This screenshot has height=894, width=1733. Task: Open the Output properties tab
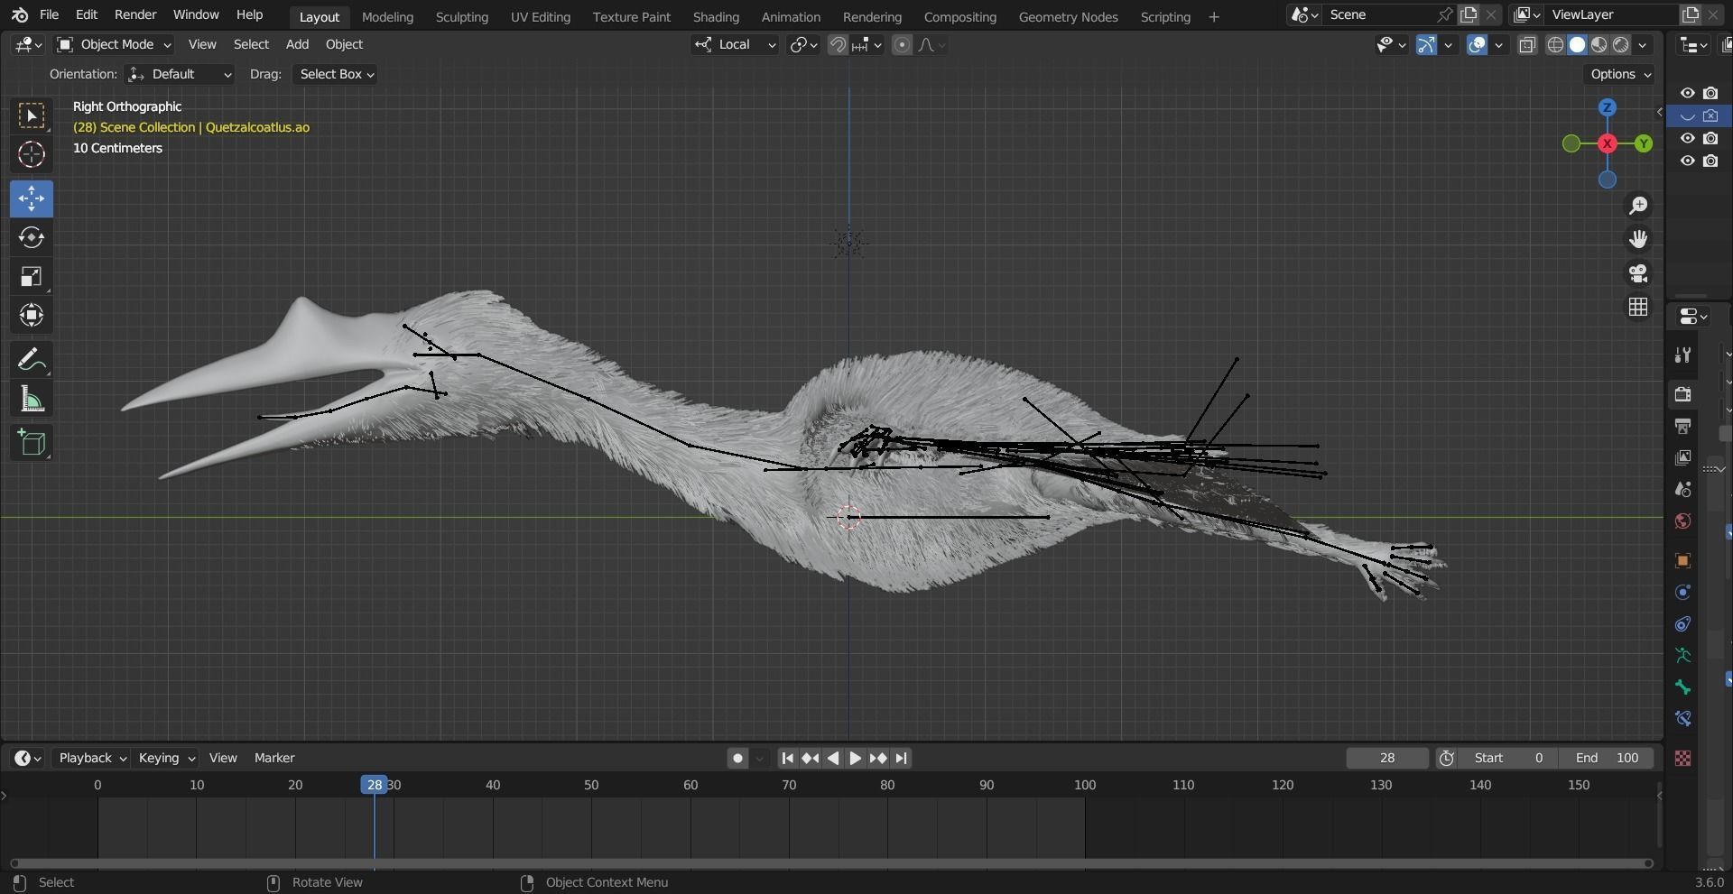tap(1682, 426)
